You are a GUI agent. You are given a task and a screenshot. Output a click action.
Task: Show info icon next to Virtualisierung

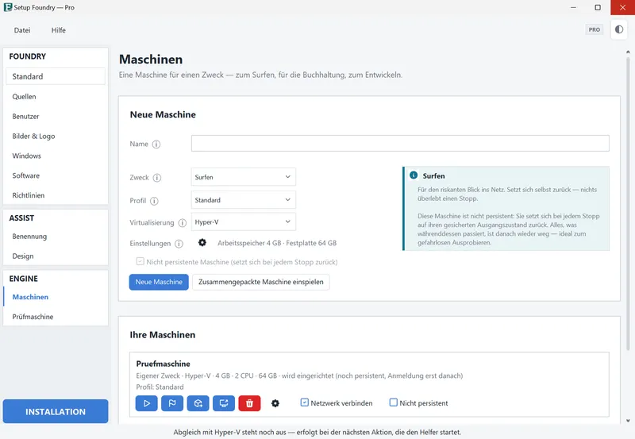pyautogui.click(x=183, y=223)
